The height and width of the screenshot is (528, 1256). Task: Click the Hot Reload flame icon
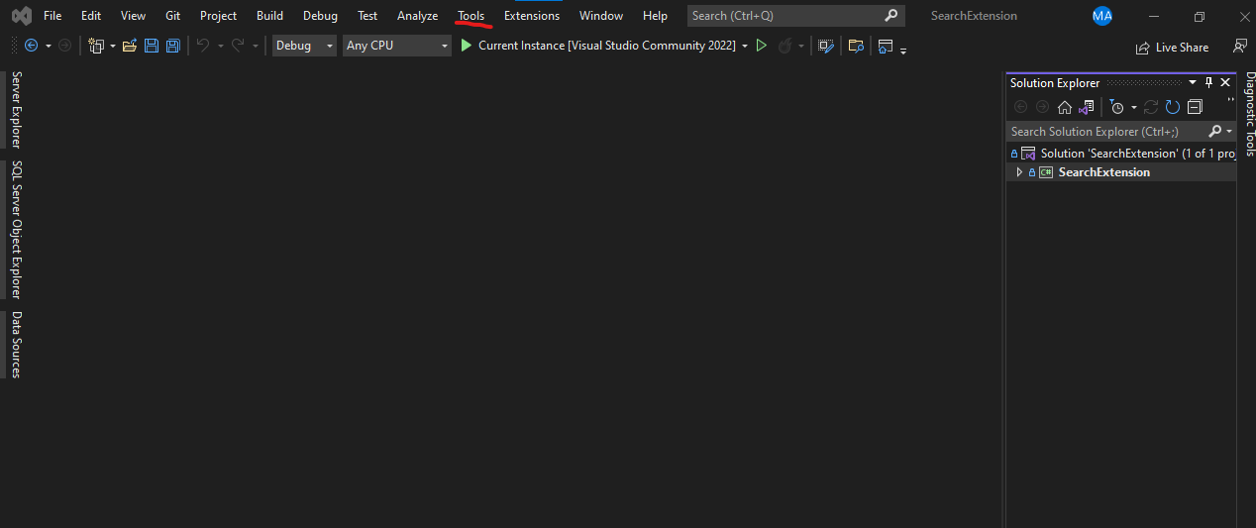pos(784,46)
